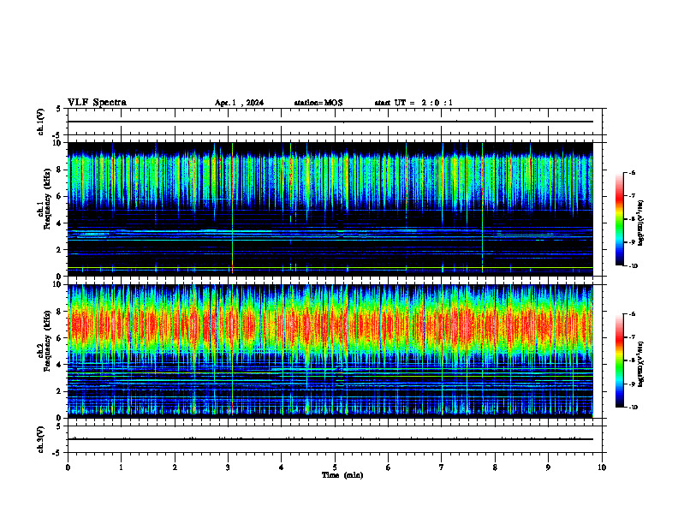
Task: Select the date "Apr. 1 , 2024" in header
Action: (239, 103)
